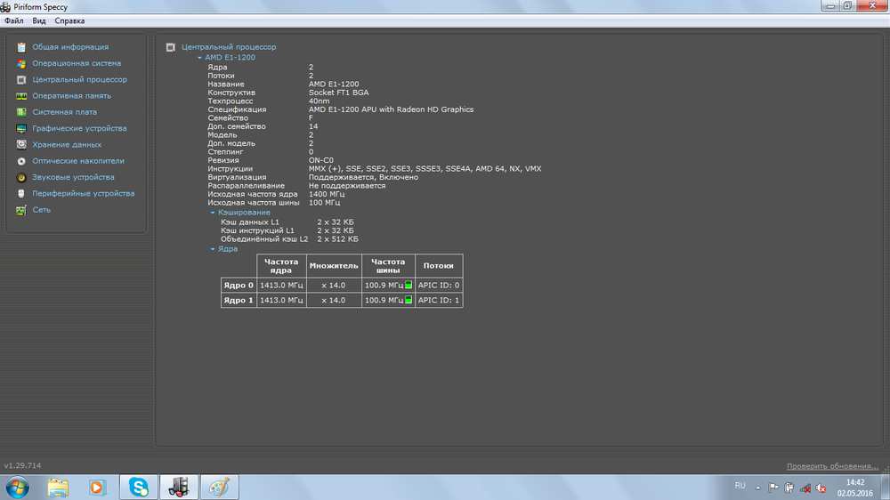Collapse the Кэширование section
This screenshot has width=890, height=500.
click(213, 213)
